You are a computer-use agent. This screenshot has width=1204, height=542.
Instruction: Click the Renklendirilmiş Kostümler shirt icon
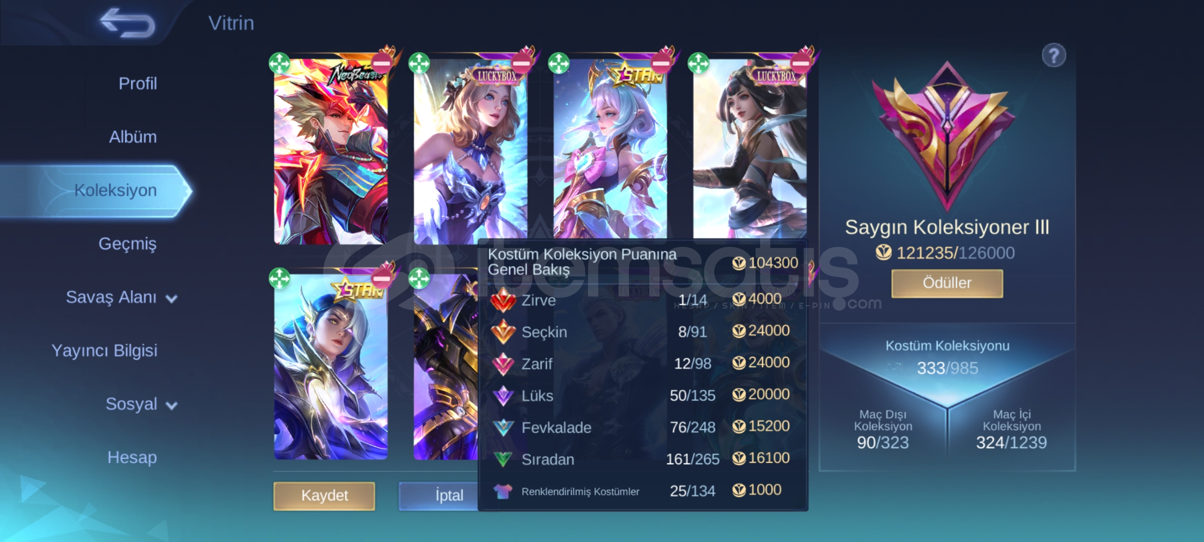point(503,491)
